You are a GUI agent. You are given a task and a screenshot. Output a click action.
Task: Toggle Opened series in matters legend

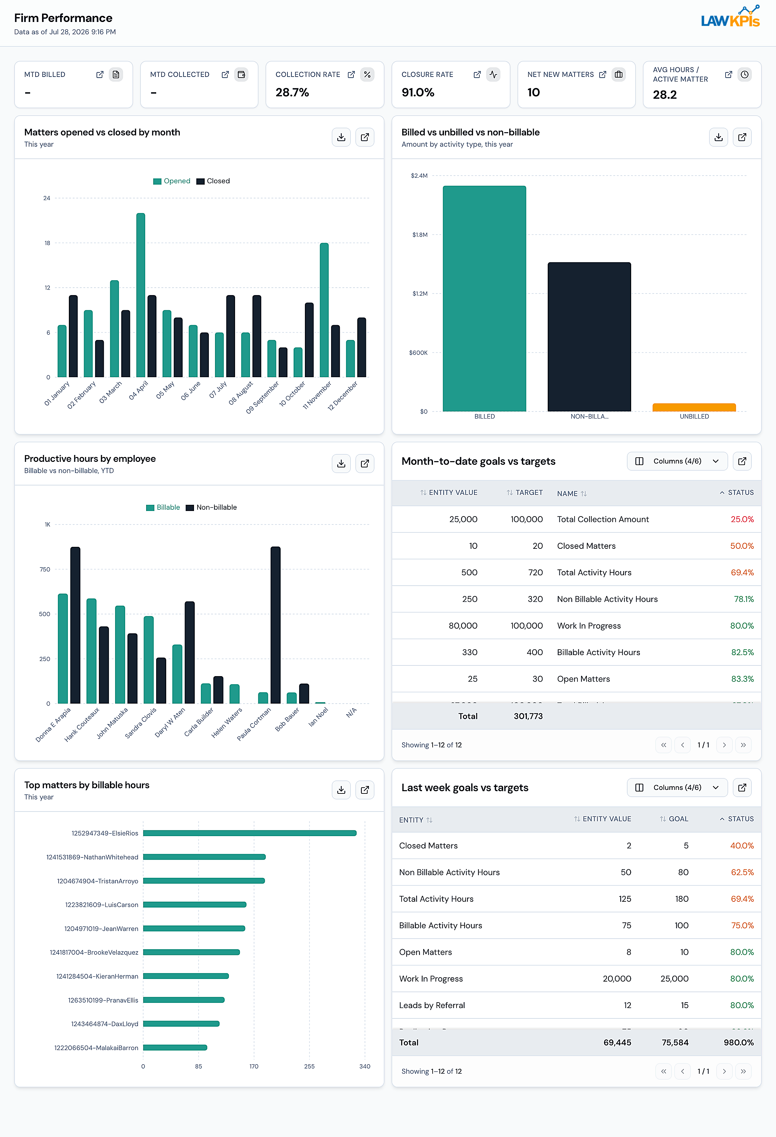click(x=172, y=181)
